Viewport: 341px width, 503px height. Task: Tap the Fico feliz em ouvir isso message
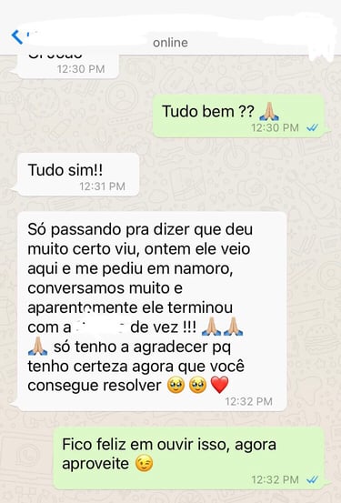point(189,458)
